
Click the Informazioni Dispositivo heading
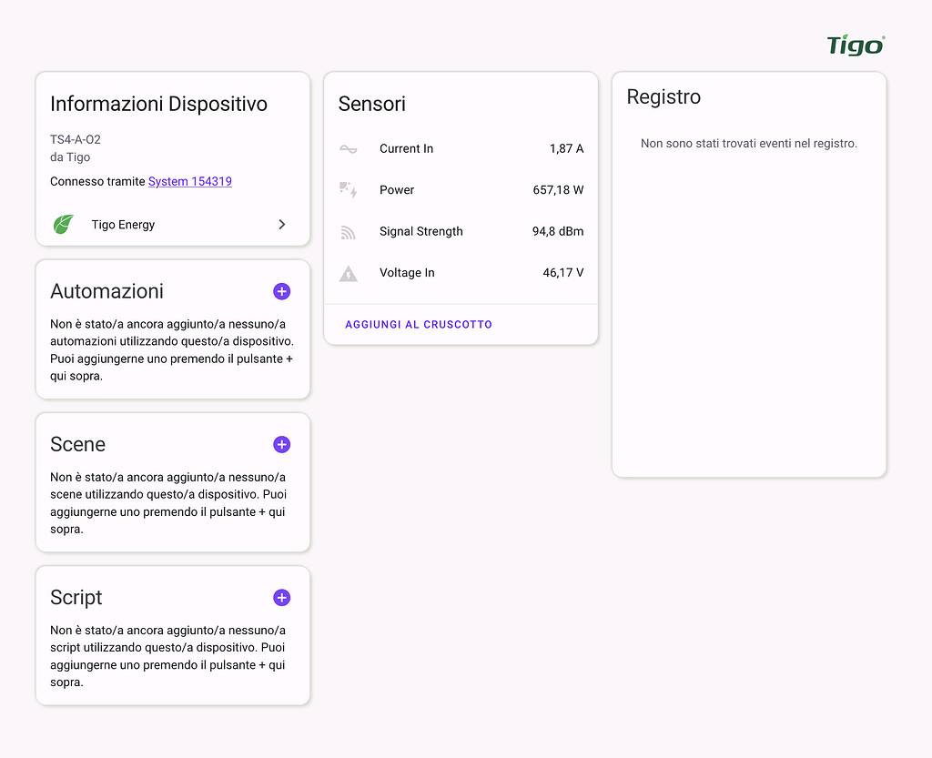(158, 104)
